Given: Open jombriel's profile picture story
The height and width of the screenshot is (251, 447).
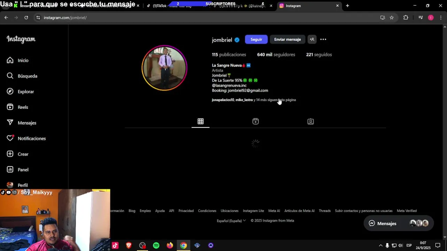Looking at the screenshot, I should pyautogui.click(x=164, y=68).
